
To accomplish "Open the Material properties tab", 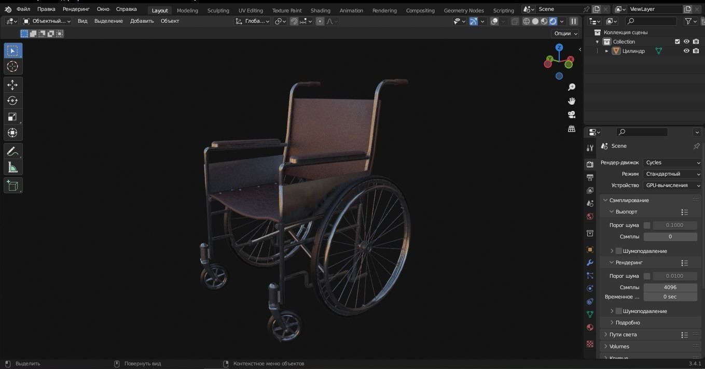I will [x=590, y=327].
